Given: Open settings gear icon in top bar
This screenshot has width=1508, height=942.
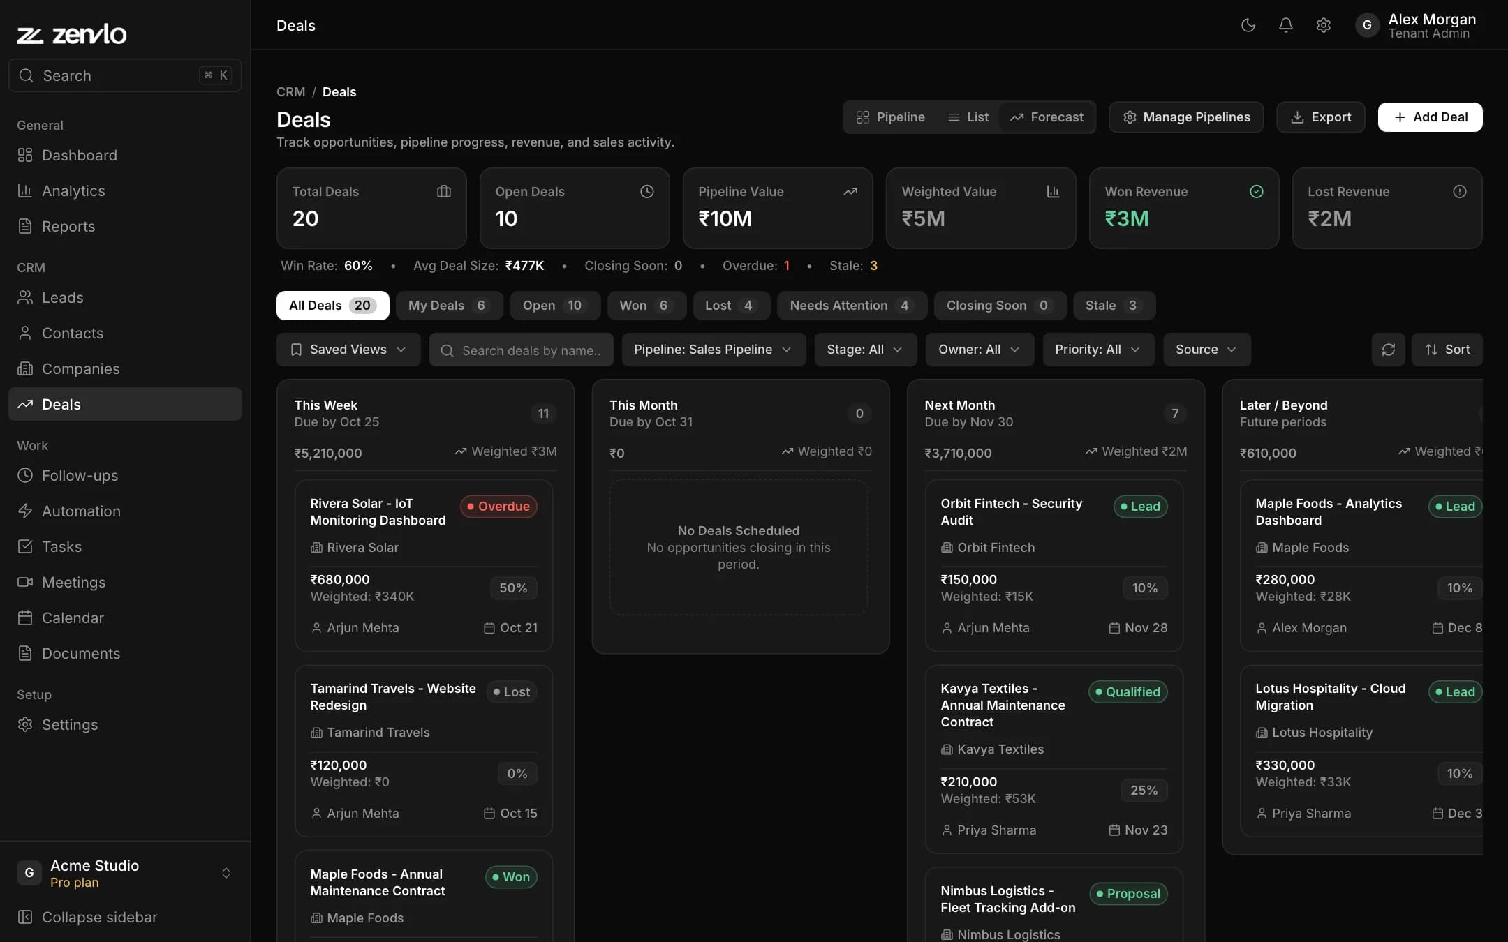Looking at the screenshot, I should click(1323, 25).
